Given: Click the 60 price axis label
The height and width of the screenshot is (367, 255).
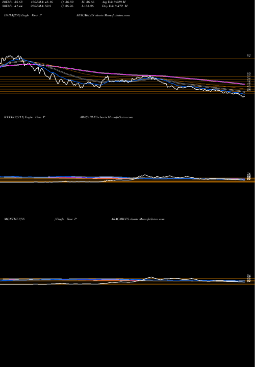Looking at the screenshot, I should coord(249,74).
